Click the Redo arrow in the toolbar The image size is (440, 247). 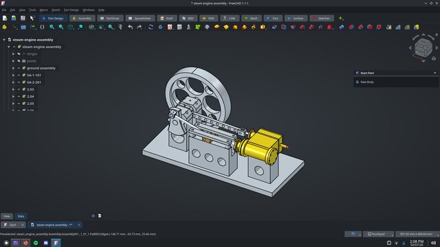140,27
